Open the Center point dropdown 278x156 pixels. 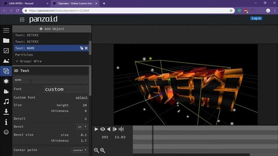(x=79, y=150)
